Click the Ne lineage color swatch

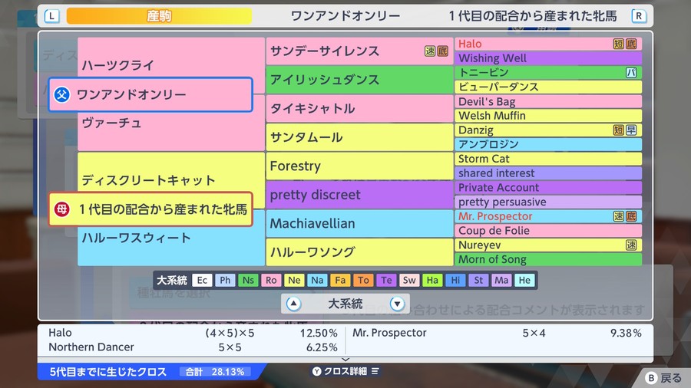[x=294, y=280]
